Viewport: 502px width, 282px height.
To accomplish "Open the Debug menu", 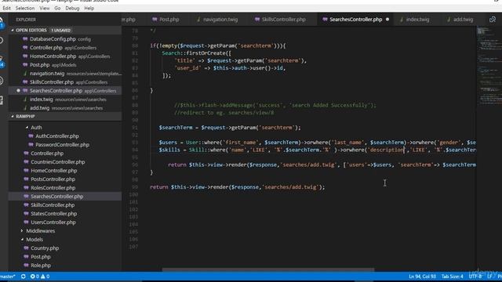I will pyautogui.click(x=72, y=9).
